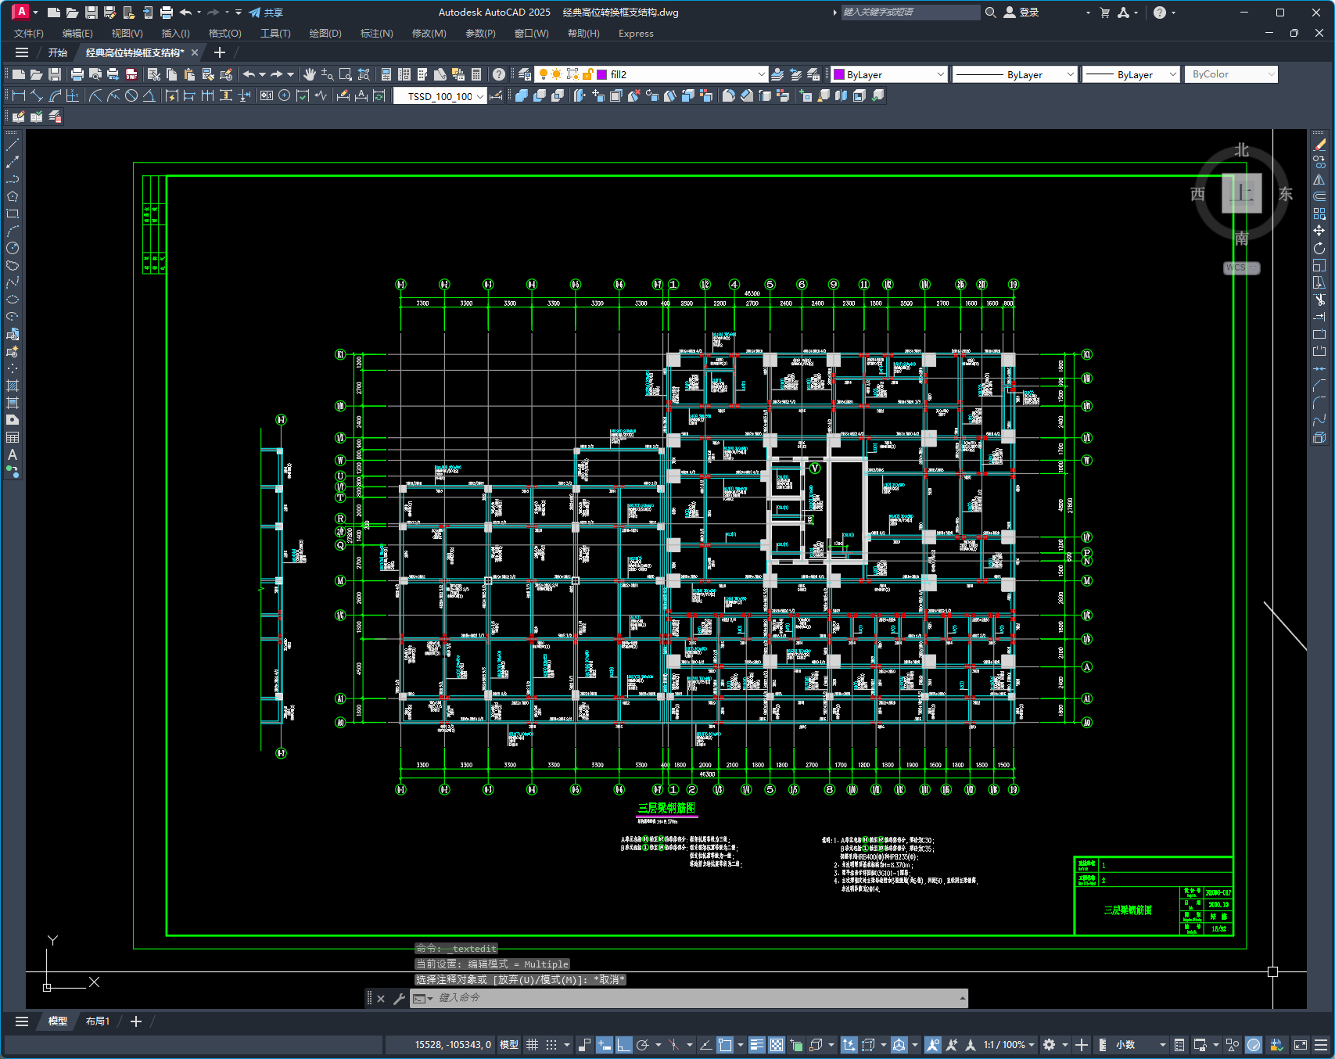The image size is (1335, 1059).
Task: Click the 上 face of the ViewCube
Action: click(1242, 193)
